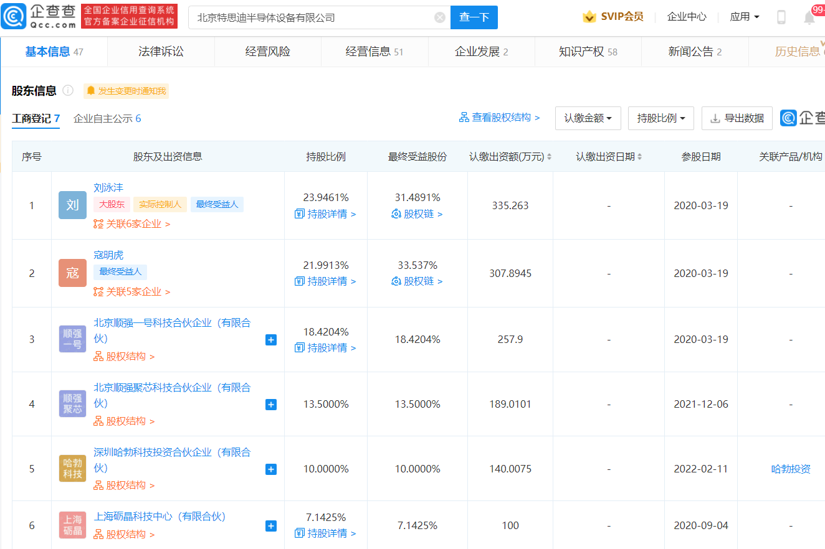This screenshot has width=825, height=549.
Task: Open the 上海砺晶 shareholder logo
Action: 72,525
